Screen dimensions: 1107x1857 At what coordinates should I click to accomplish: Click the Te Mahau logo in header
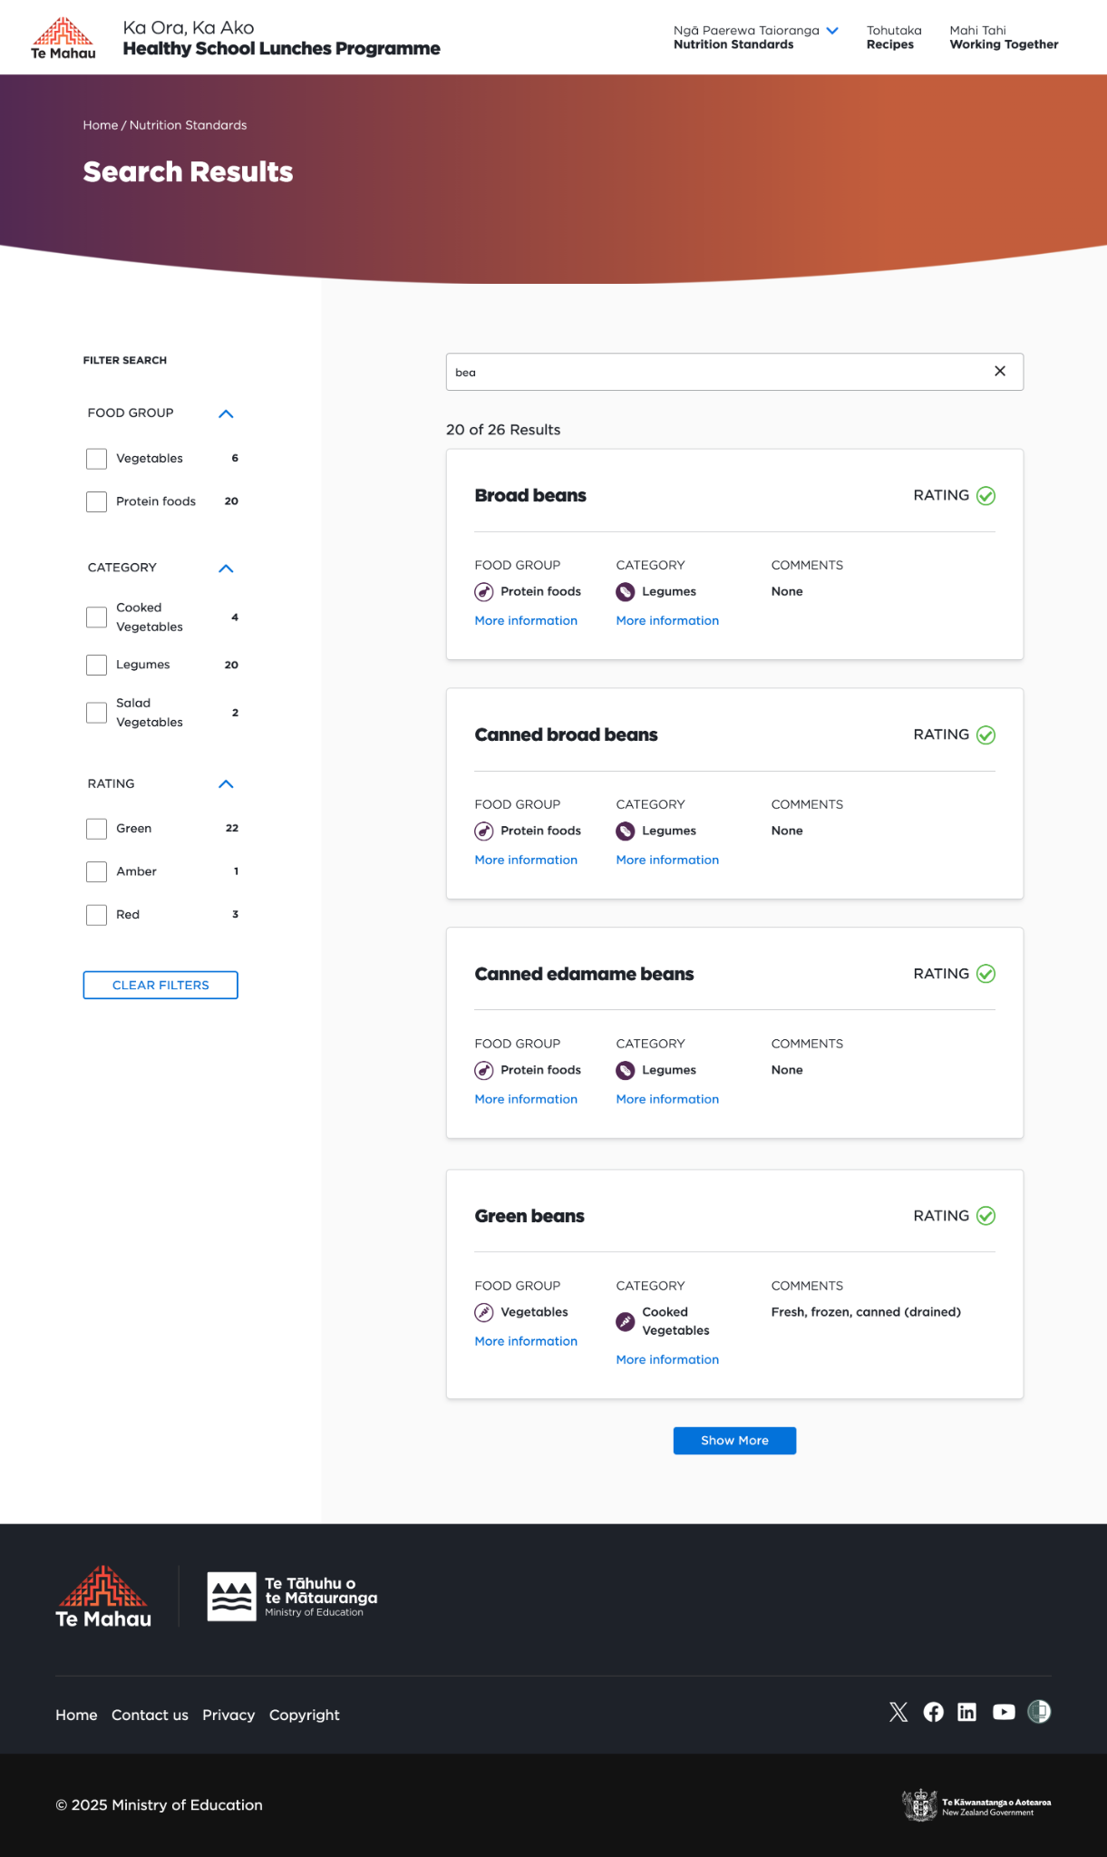63,38
